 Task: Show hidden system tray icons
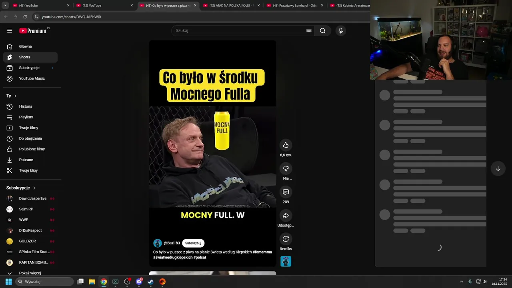pos(461,282)
